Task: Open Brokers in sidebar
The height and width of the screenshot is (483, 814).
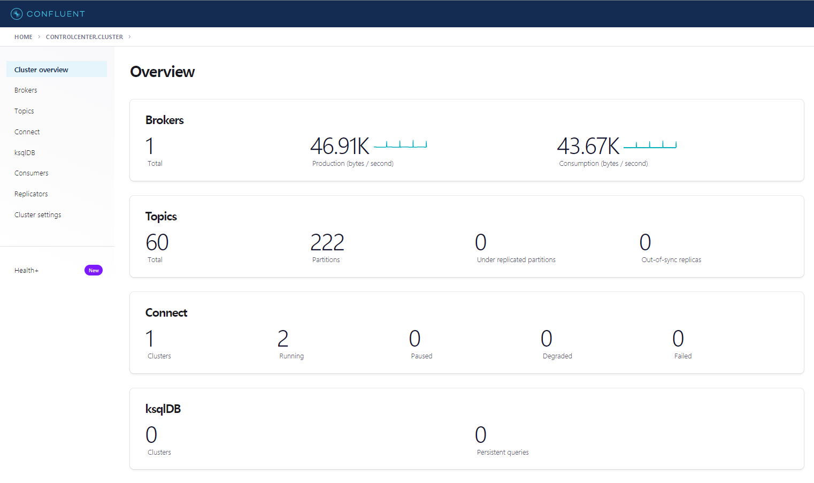Action: [26, 90]
